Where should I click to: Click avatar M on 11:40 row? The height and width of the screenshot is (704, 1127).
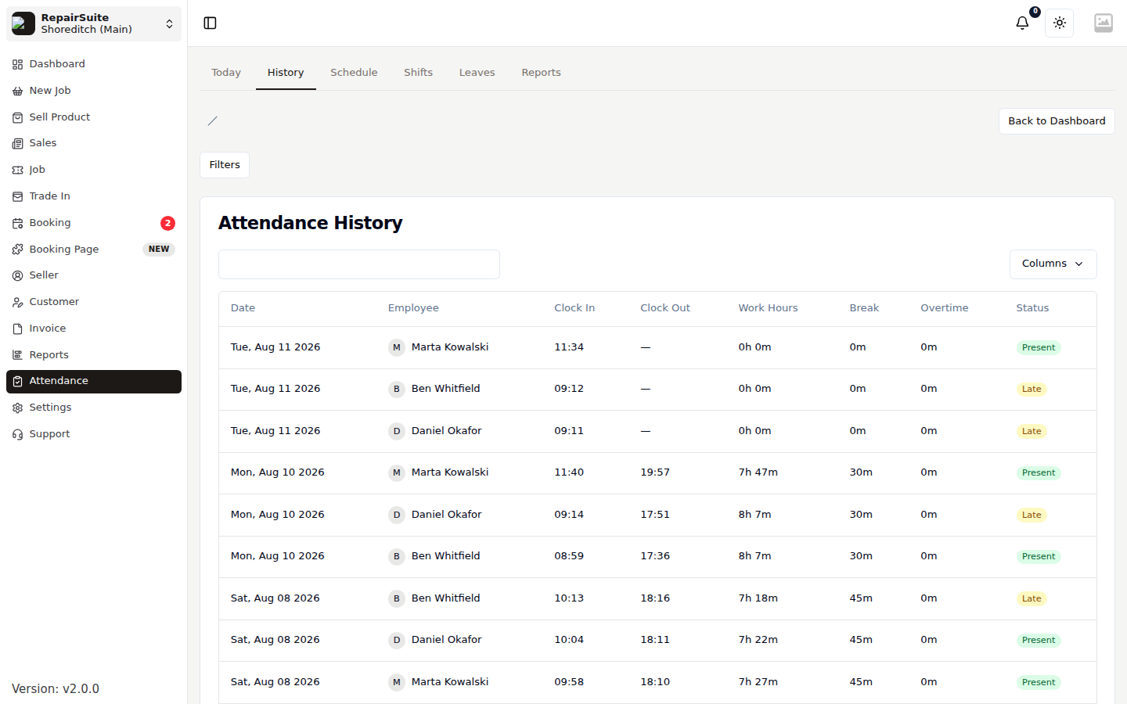point(397,472)
